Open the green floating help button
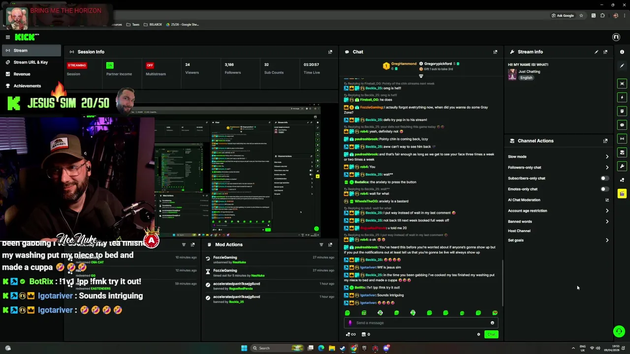This screenshot has width=630, height=354. pyautogui.click(x=619, y=331)
